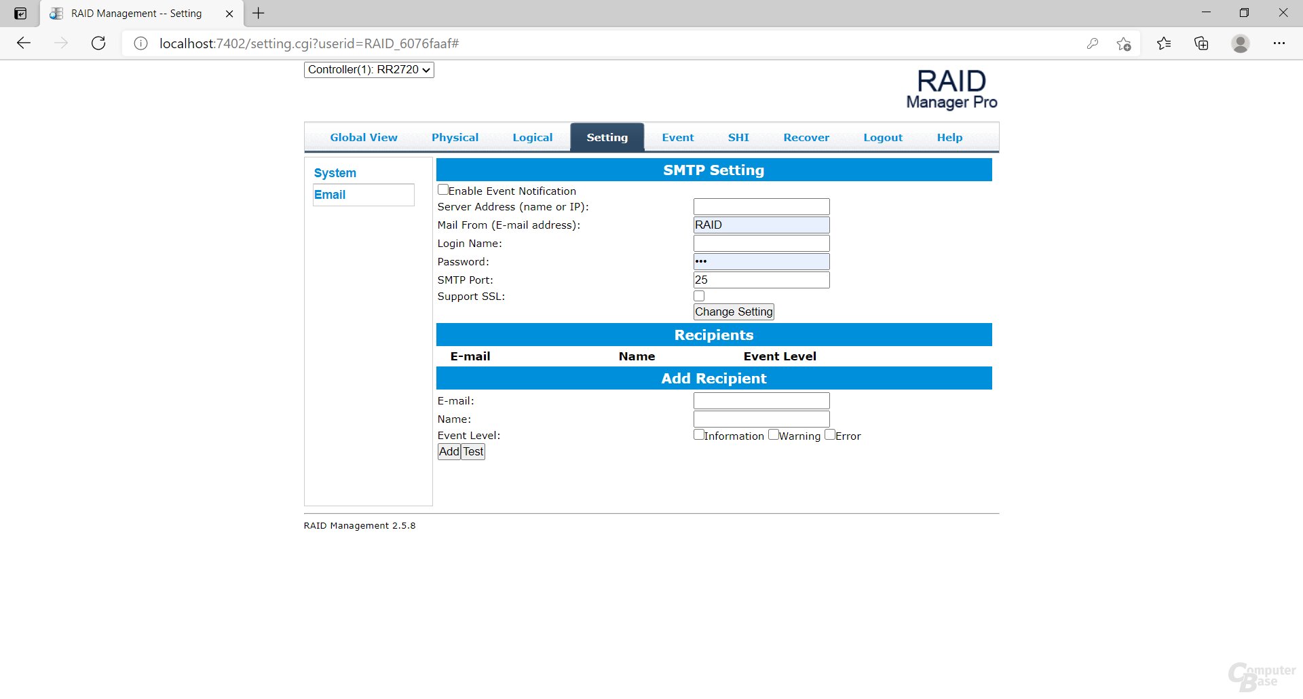Switch to the Global View tab

364,137
